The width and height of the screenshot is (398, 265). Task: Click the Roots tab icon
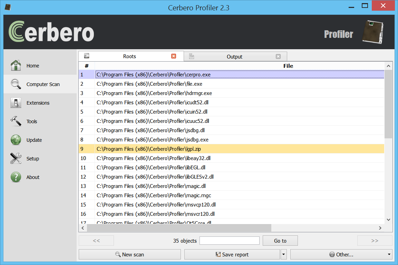87,56
